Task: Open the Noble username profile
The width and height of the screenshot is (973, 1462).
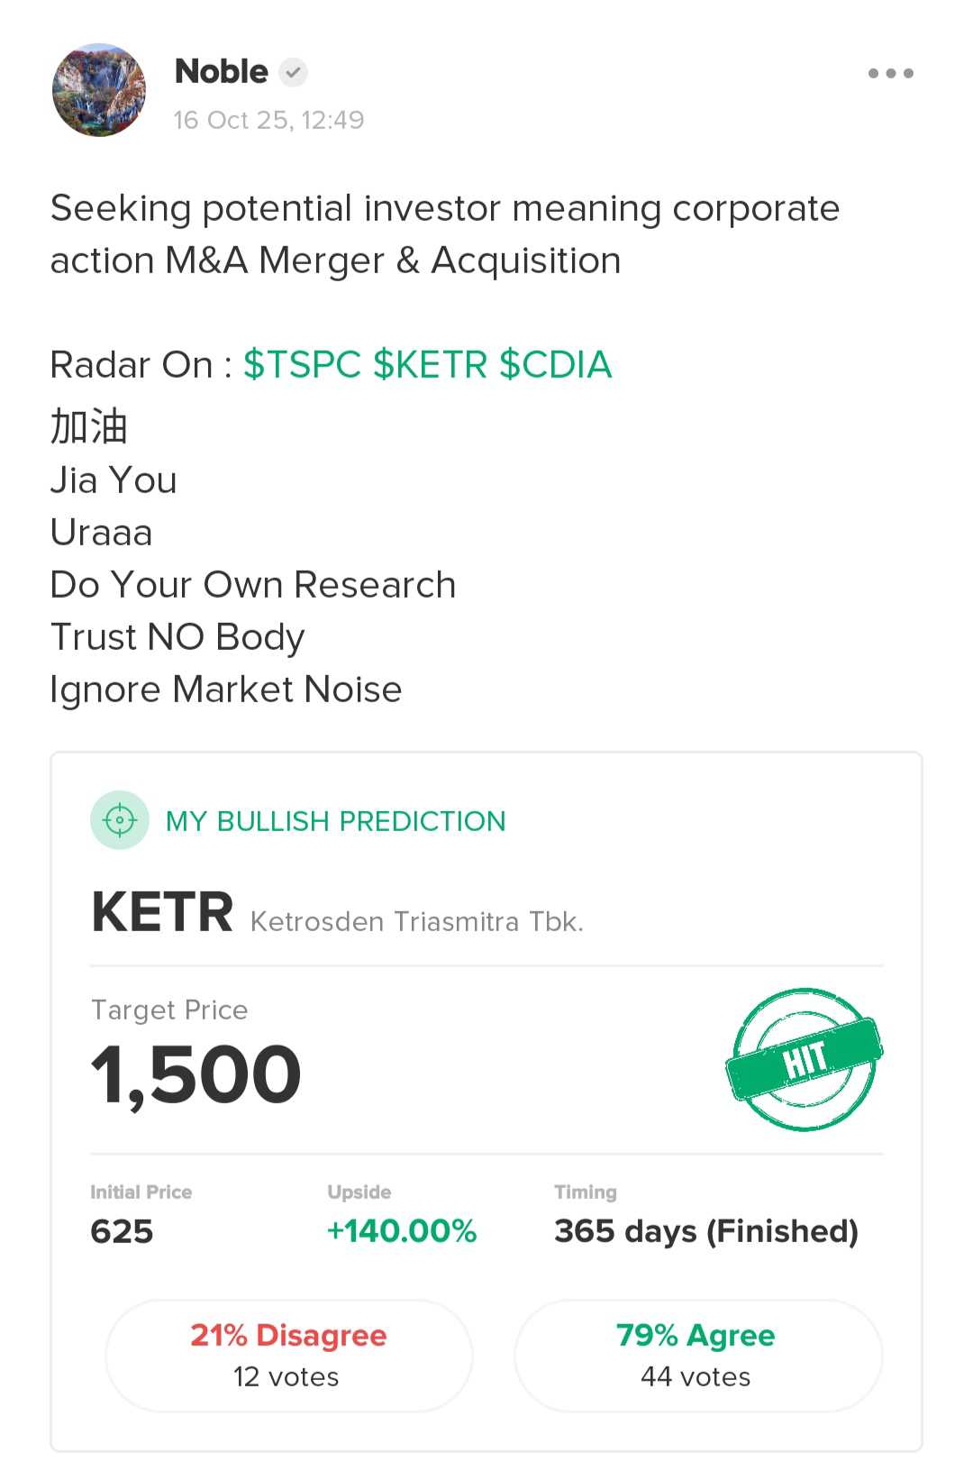Action: 222,71
